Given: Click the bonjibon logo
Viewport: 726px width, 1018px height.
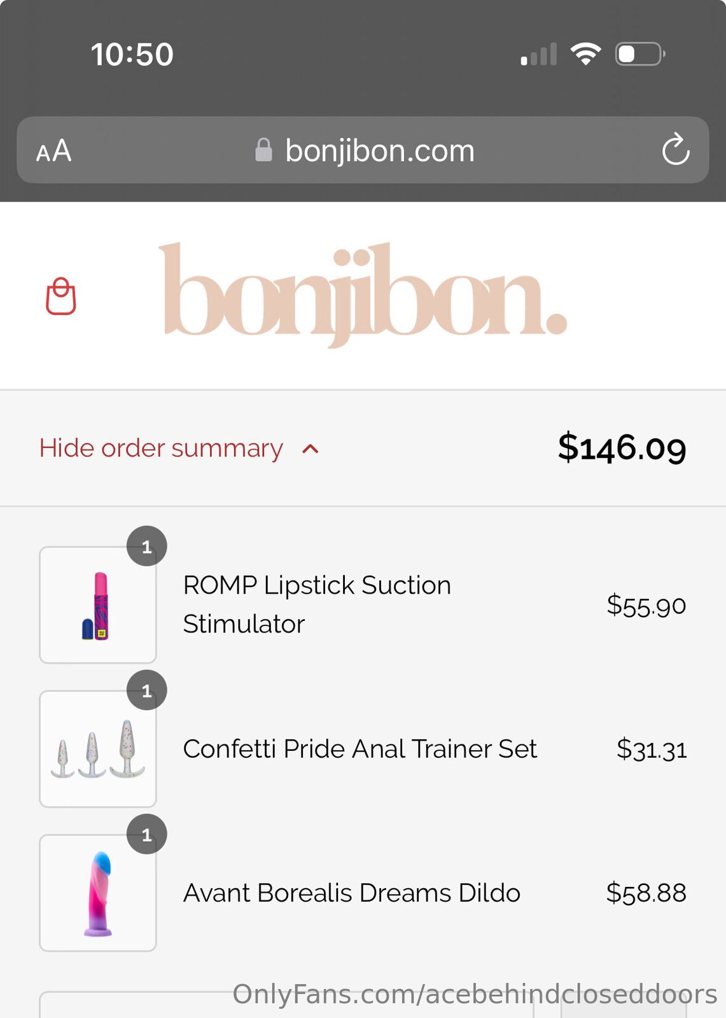Looking at the screenshot, I should (363, 294).
